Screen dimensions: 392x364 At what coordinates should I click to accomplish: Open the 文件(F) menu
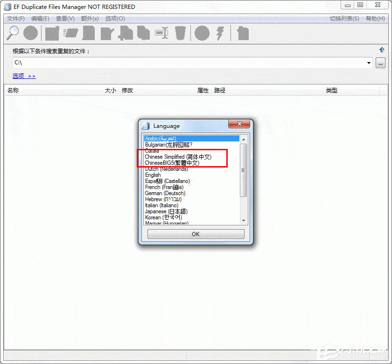15,19
